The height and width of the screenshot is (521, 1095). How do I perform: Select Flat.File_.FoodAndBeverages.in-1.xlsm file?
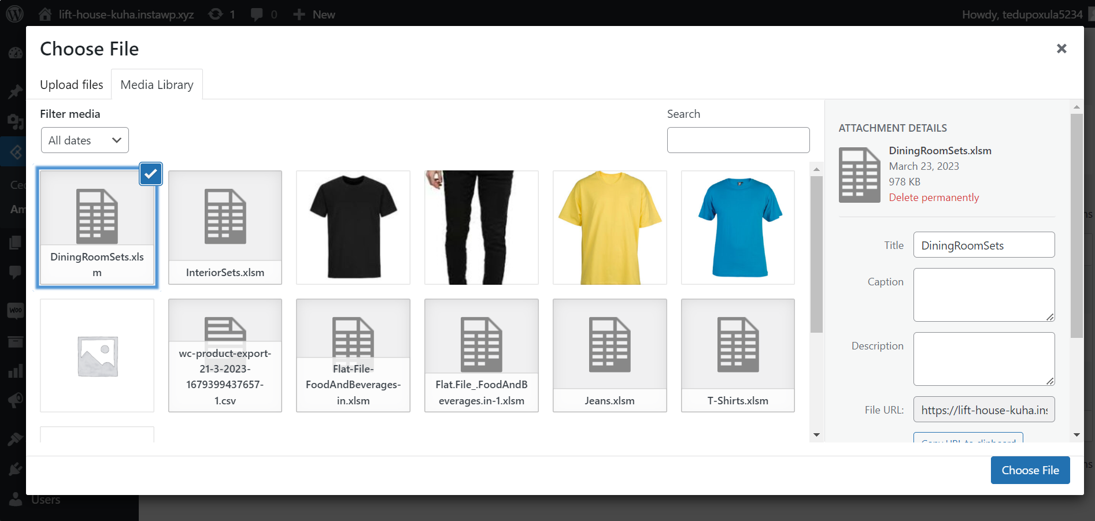482,355
